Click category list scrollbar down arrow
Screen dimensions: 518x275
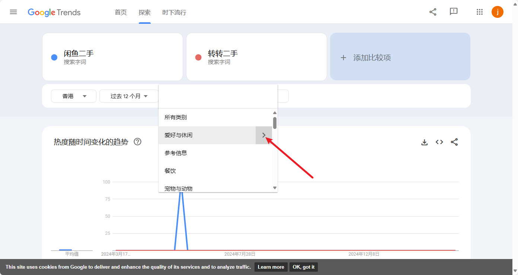click(275, 188)
